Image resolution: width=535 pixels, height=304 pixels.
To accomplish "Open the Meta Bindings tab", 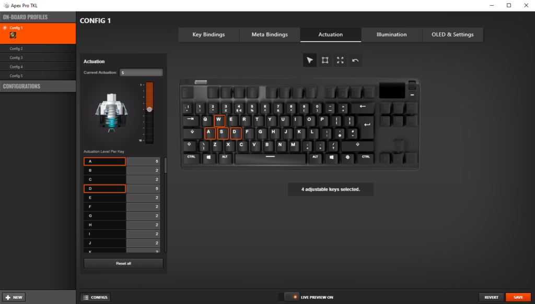I will (x=270, y=35).
